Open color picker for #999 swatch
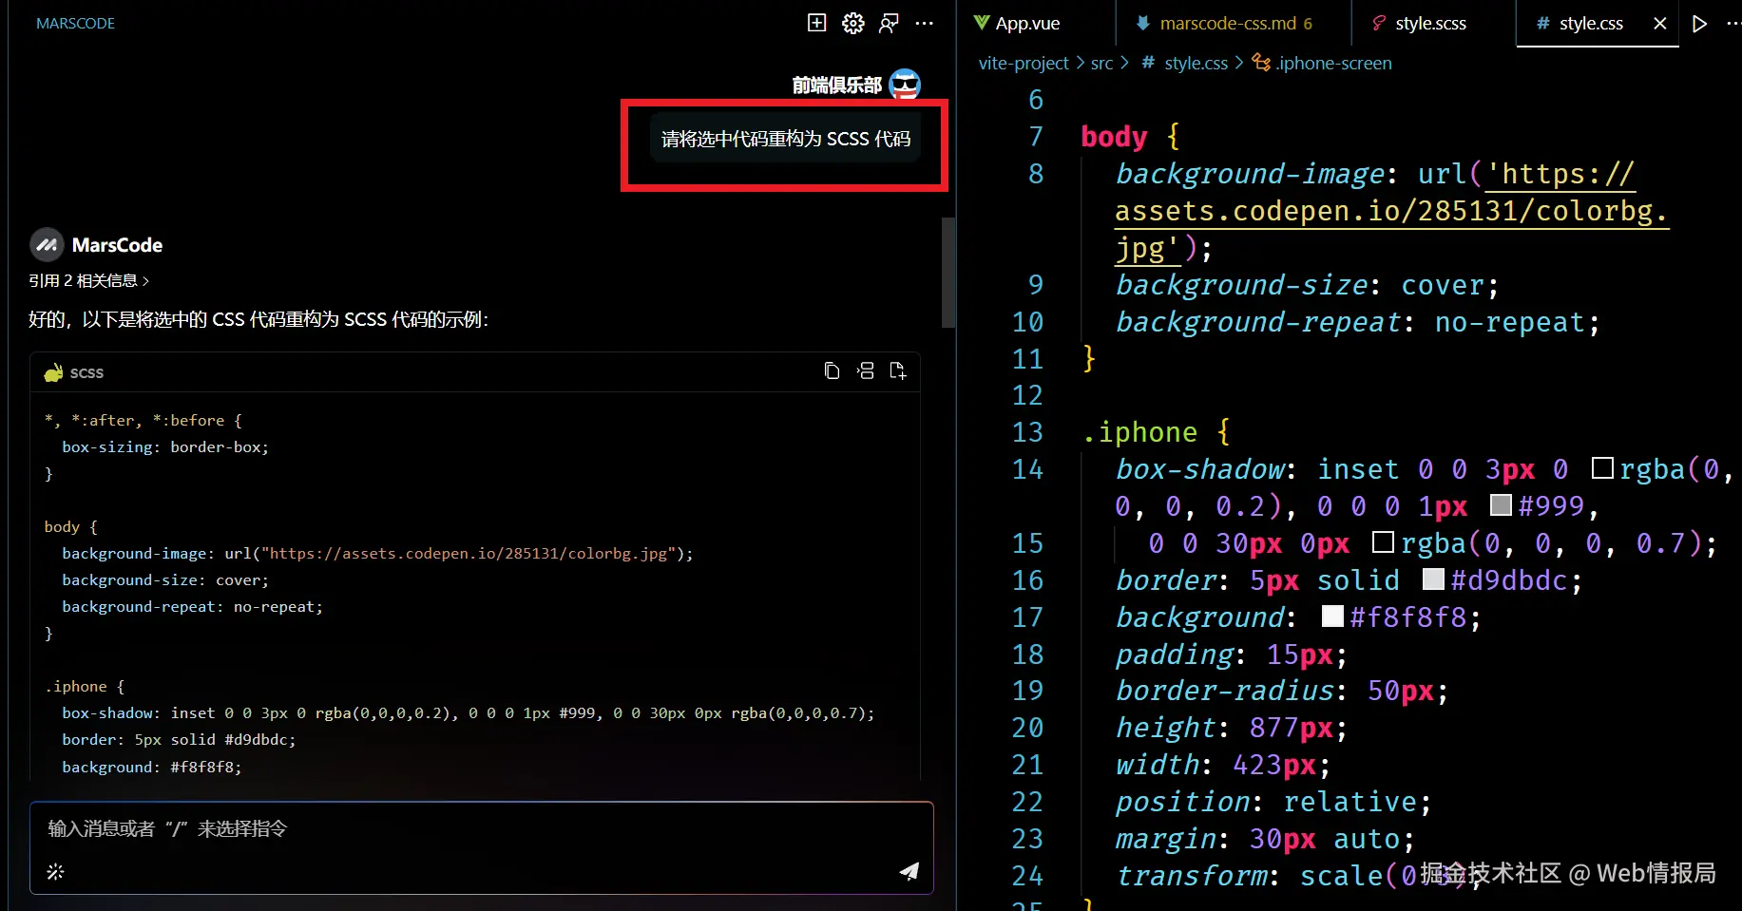Viewport: 1742px width, 911px height. pyautogui.click(x=1501, y=505)
